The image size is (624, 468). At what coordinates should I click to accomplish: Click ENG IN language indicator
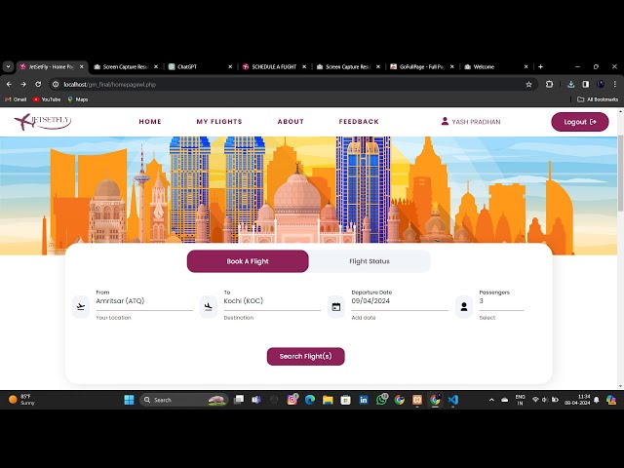(x=520, y=400)
